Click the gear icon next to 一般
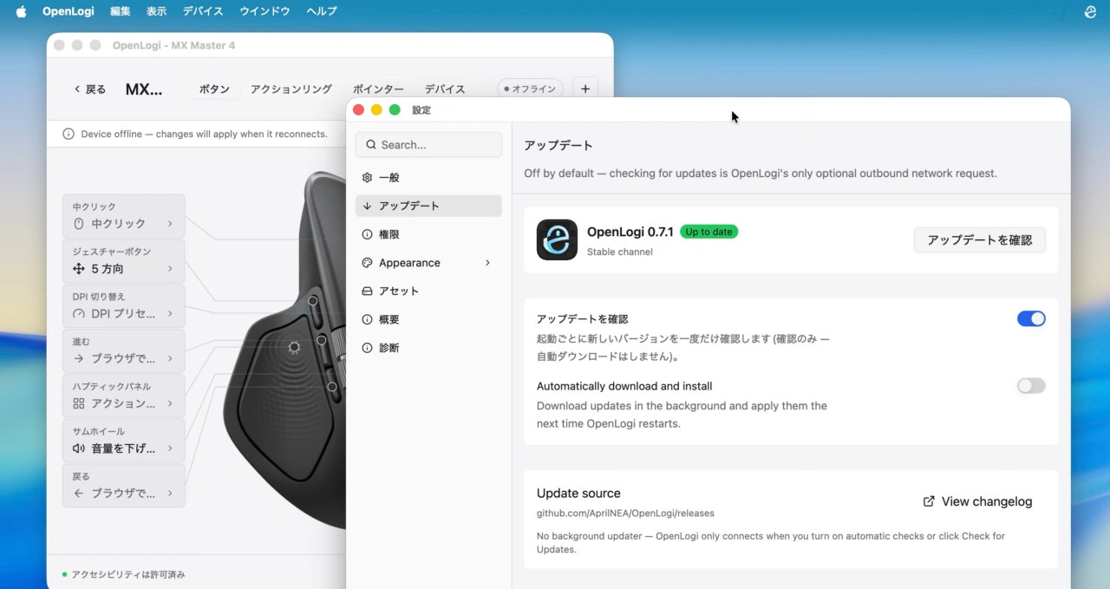The image size is (1110, 589). click(367, 177)
